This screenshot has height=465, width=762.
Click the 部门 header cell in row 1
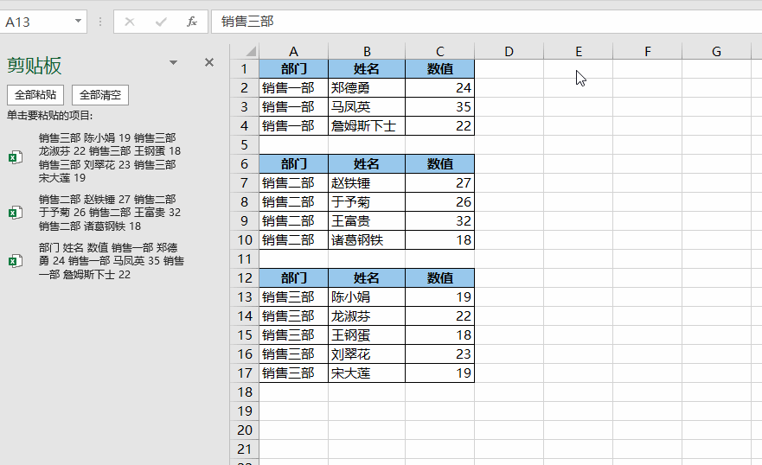(x=293, y=69)
